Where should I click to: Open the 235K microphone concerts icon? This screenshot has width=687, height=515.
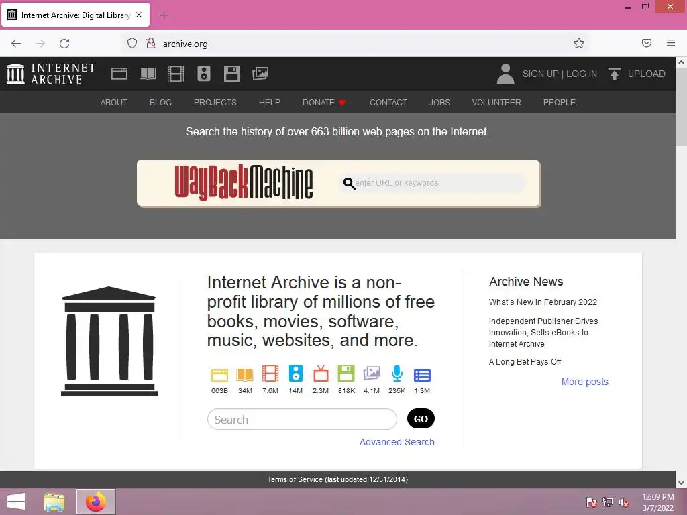[397, 374]
